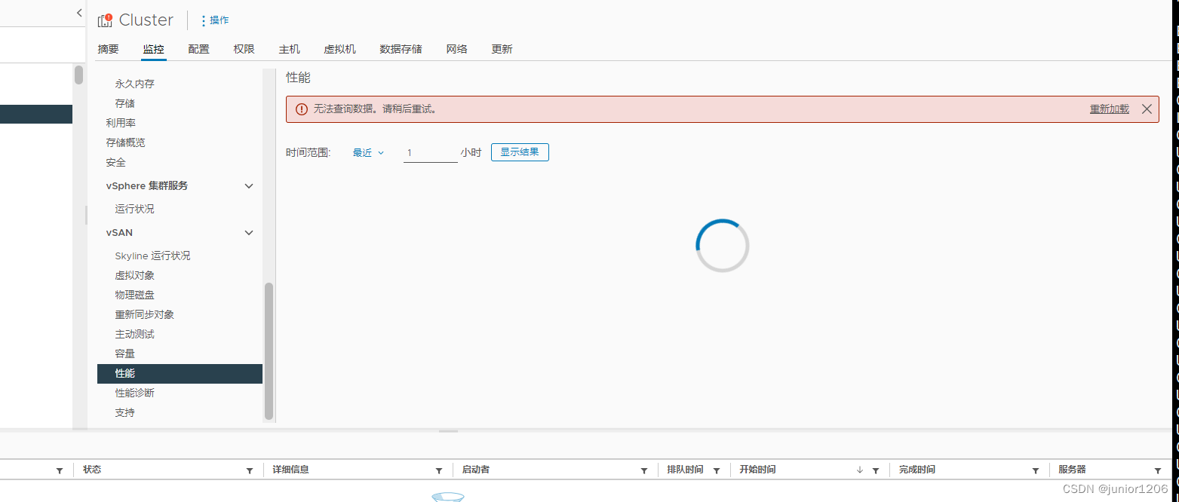Switch to the 数据存储 tab
This screenshot has height=502, width=1179.
point(401,49)
